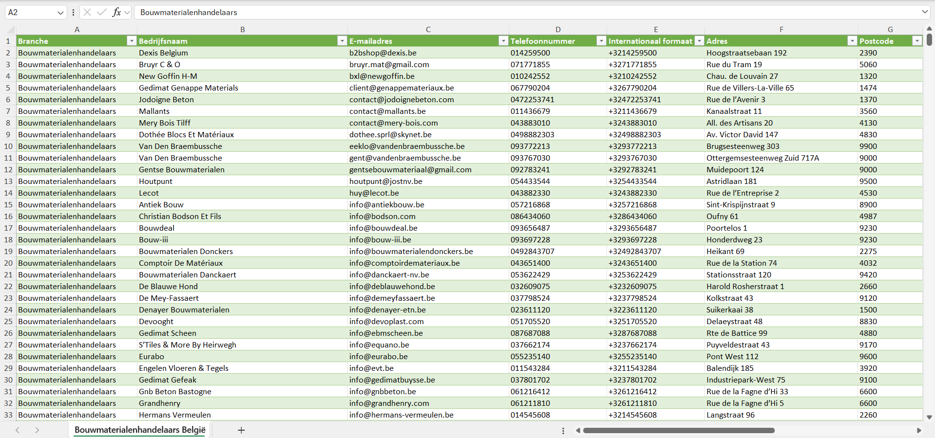935x438 pixels.
Task: Select row 15 header
Action: coord(8,204)
